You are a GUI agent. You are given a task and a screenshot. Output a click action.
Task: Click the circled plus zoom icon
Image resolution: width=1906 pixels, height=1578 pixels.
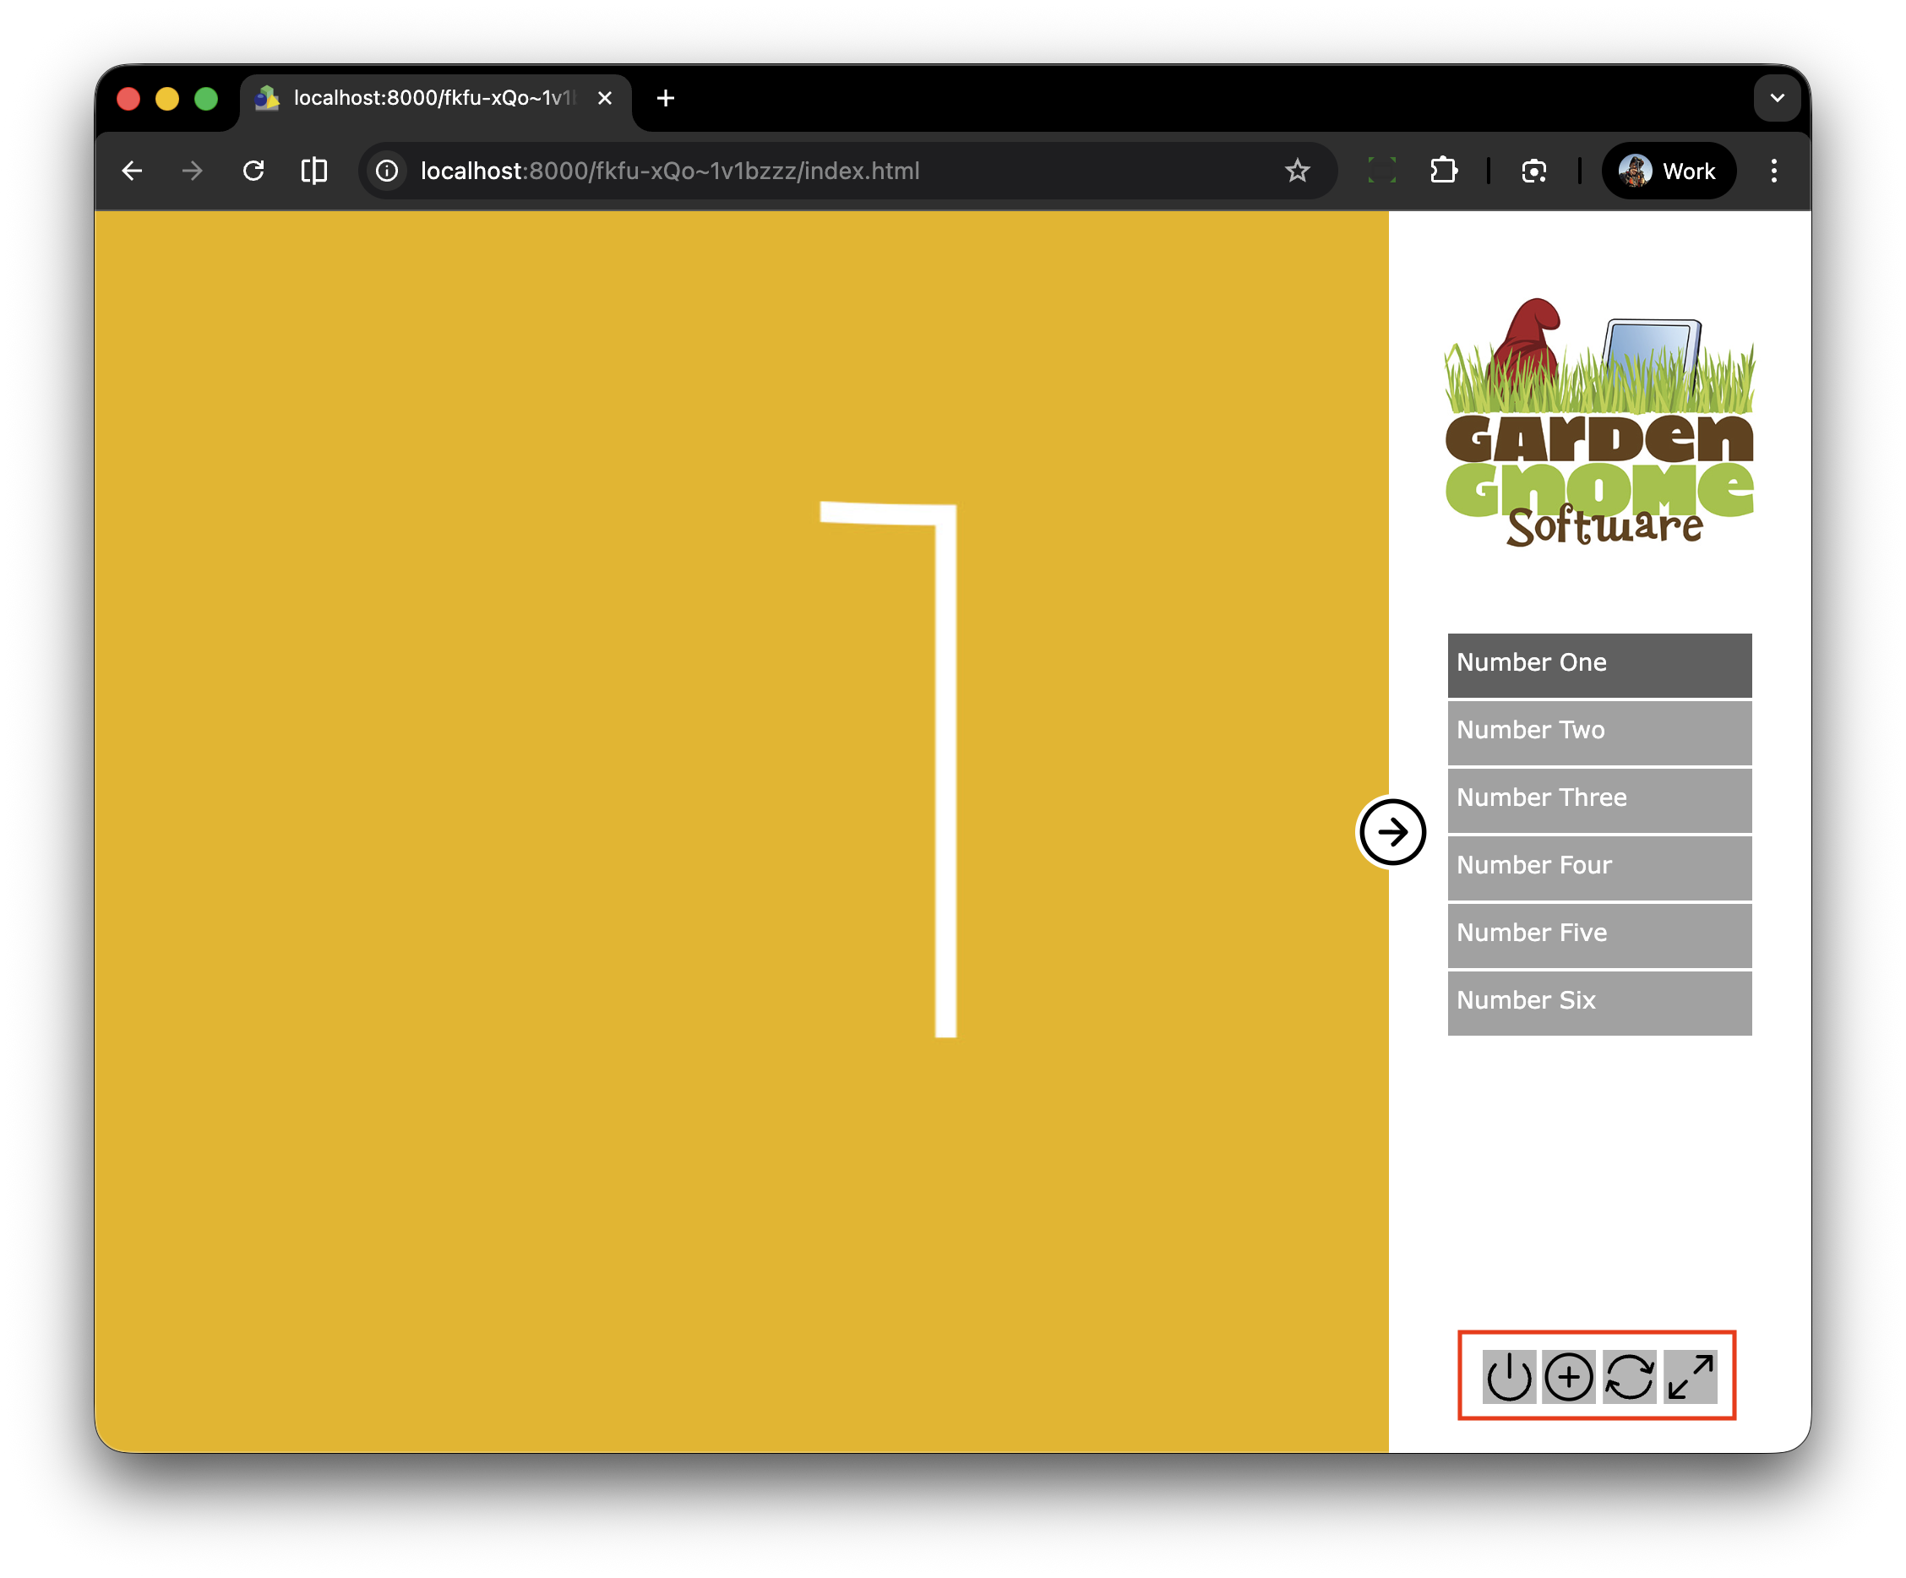[1568, 1377]
